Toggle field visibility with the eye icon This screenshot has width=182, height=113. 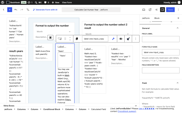pos(121,39)
